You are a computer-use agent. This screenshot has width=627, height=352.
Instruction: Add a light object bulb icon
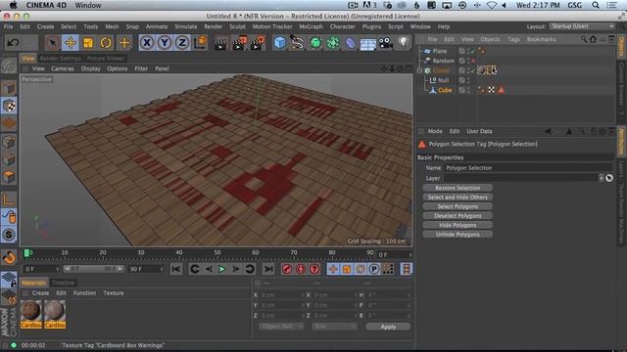pyautogui.click(x=404, y=43)
